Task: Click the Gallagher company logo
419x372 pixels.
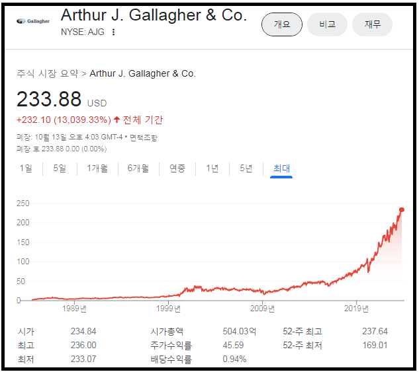Action: point(33,21)
